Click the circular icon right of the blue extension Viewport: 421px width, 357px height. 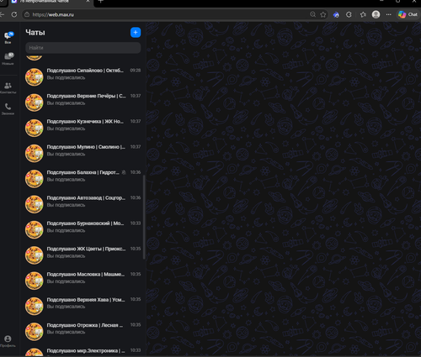349,14
